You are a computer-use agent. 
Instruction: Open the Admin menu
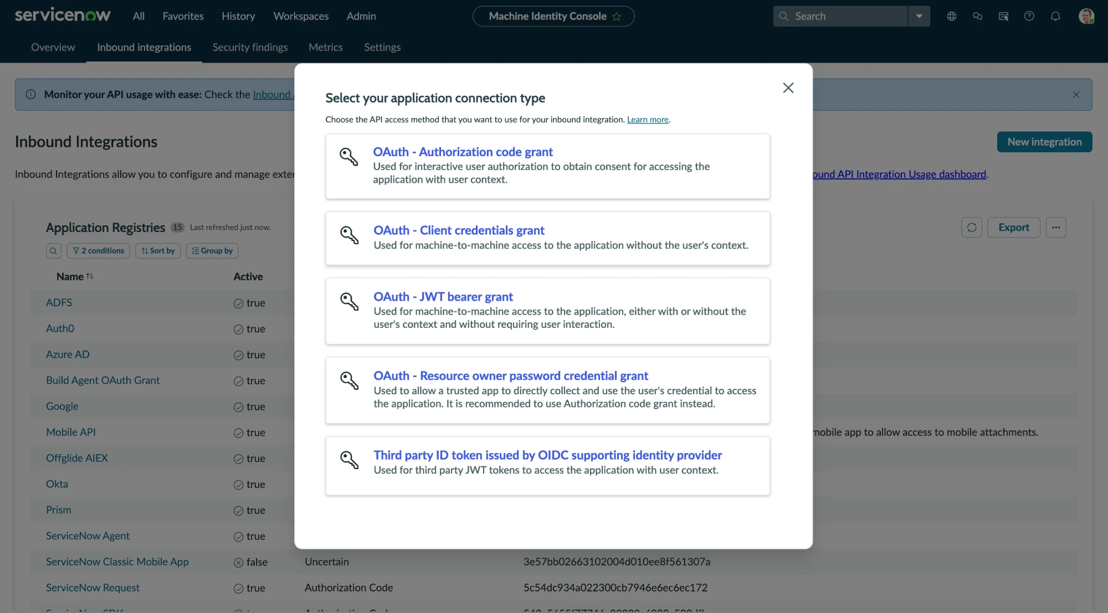(361, 16)
